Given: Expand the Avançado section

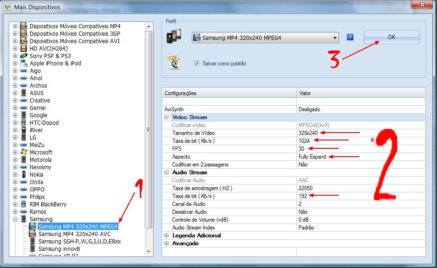Looking at the screenshot, I should tap(166, 243).
